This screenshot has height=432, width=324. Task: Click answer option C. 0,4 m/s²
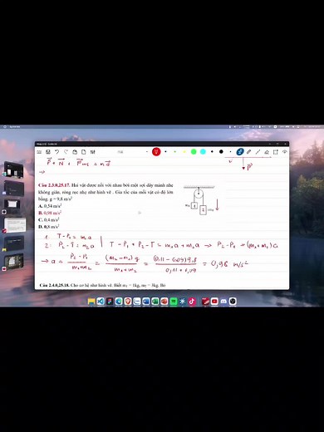[x=49, y=219]
